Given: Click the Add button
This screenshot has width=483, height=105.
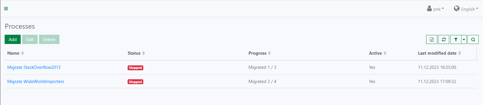Looking at the screenshot, I should [13, 39].
